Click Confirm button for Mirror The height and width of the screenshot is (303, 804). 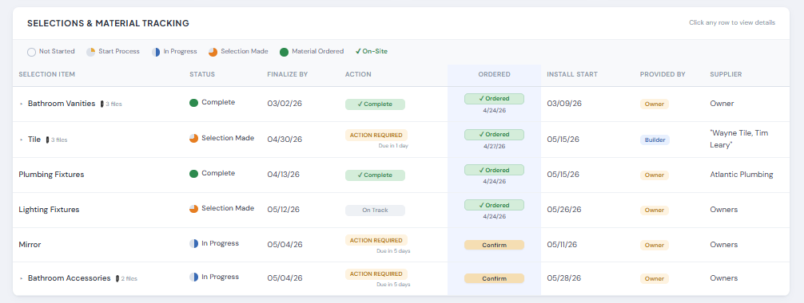pyautogui.click(x=494, y=245)
